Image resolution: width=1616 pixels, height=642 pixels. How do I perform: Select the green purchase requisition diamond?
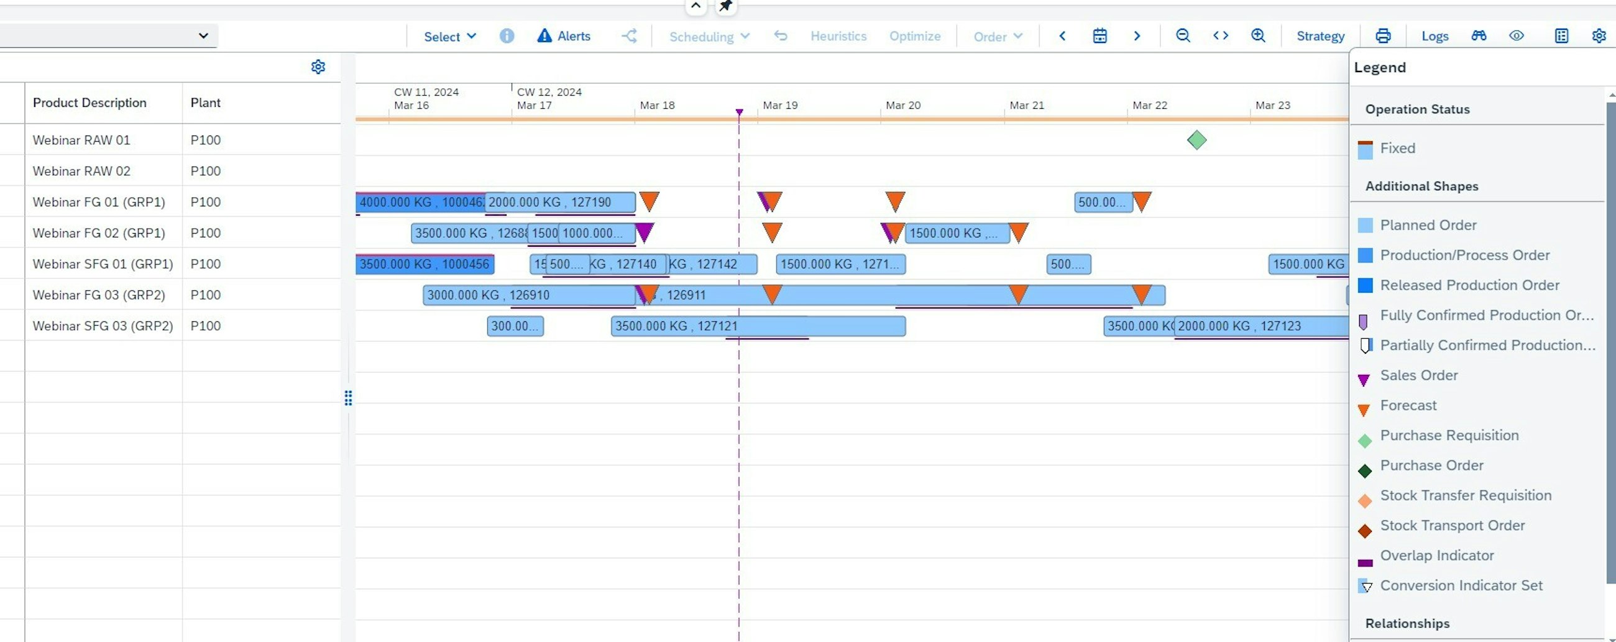point(1196,140)
